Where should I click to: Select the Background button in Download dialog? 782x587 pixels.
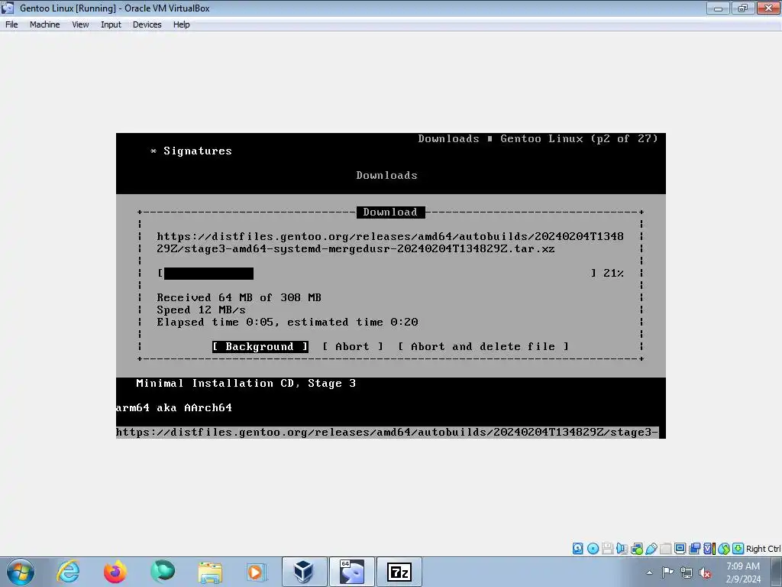click(x=260, y=346)
